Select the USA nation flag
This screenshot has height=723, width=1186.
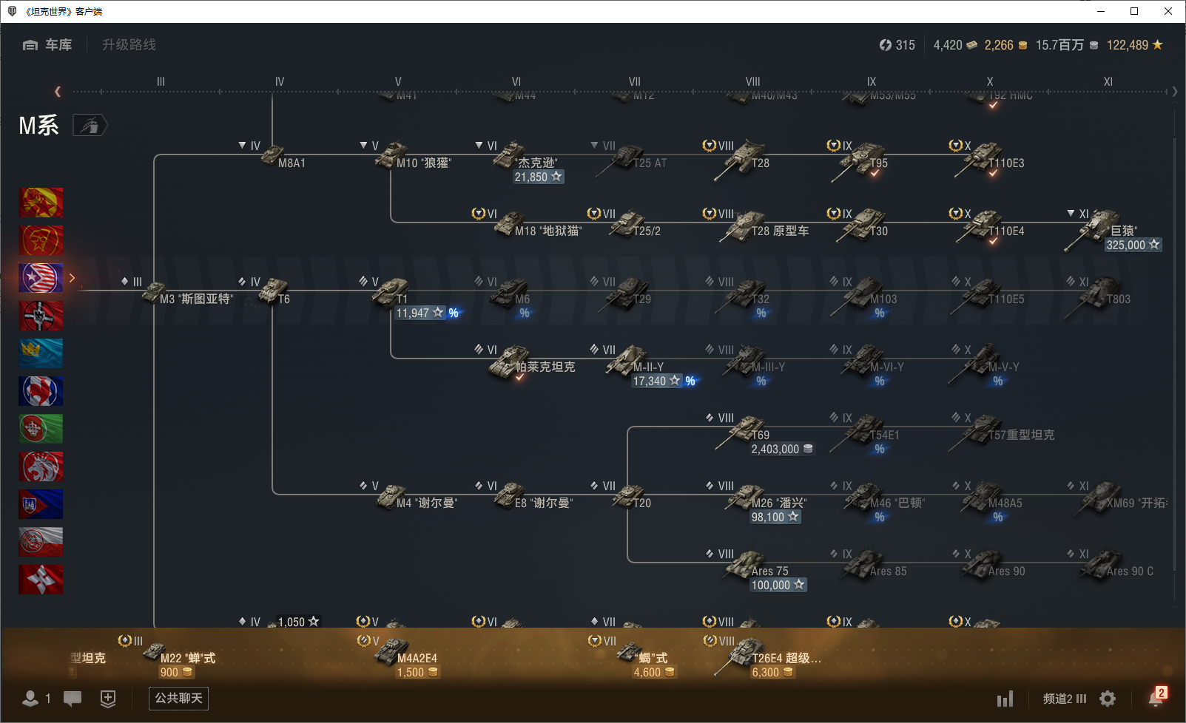41,278
